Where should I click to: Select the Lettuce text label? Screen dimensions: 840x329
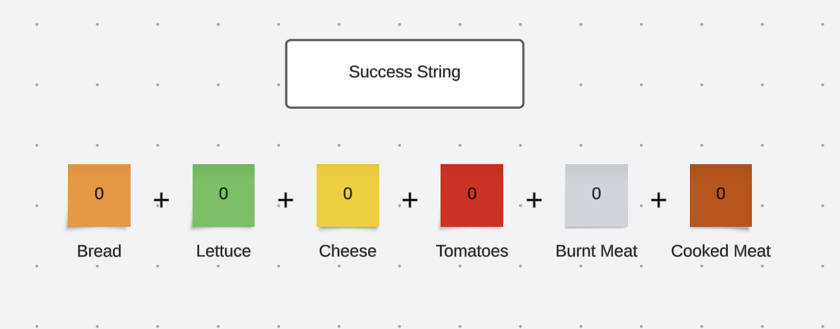click(223, 251)
